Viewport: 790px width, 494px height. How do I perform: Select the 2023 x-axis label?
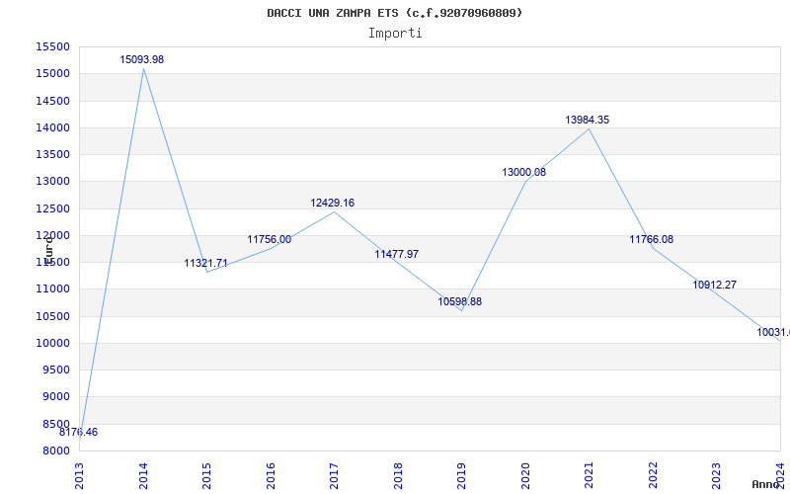pos(717,475)
